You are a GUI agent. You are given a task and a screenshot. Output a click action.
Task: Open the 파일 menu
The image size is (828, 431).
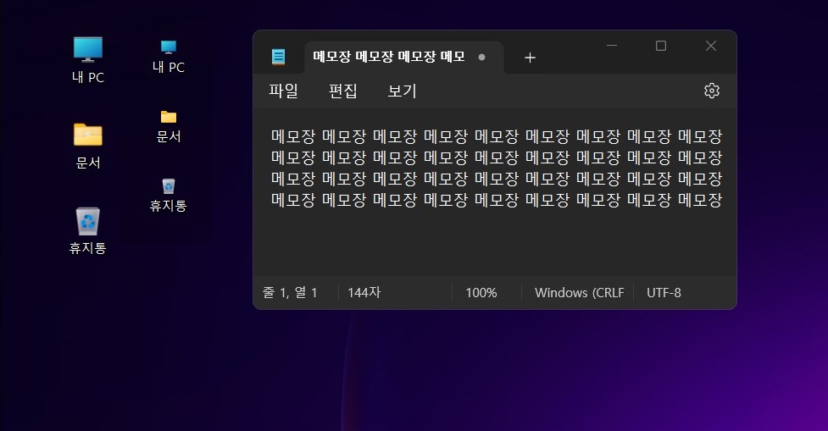click(284, 91)
